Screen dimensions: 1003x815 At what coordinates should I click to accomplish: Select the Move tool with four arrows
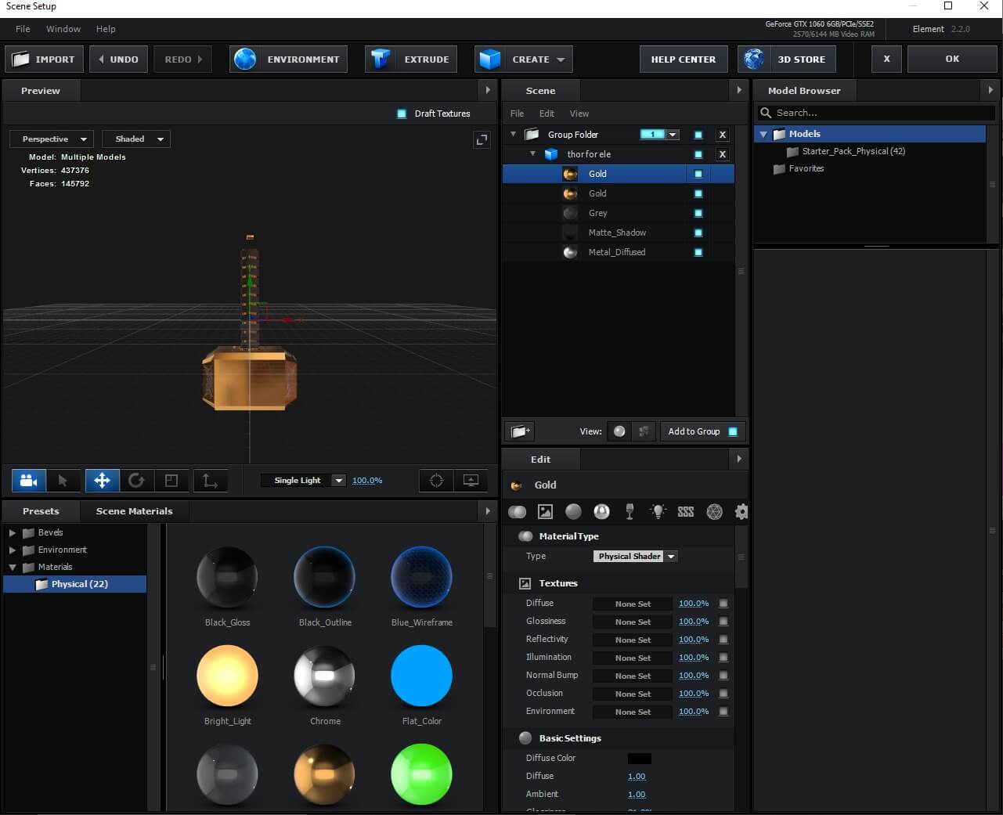(102, 481)
